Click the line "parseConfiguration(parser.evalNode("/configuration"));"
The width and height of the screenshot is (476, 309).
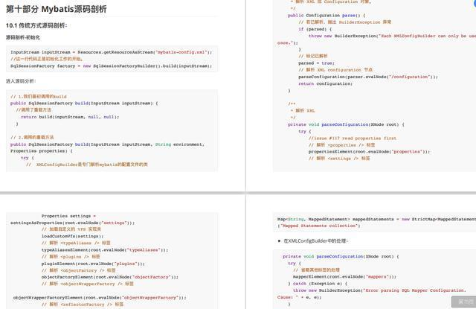pos(368,77)
